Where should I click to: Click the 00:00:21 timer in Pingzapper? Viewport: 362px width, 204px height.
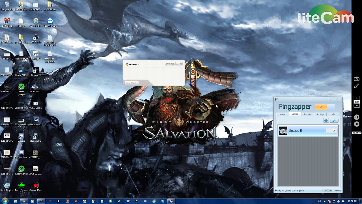pos(328,191)
